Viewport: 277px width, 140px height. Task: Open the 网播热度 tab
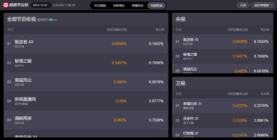pos(138,5)
